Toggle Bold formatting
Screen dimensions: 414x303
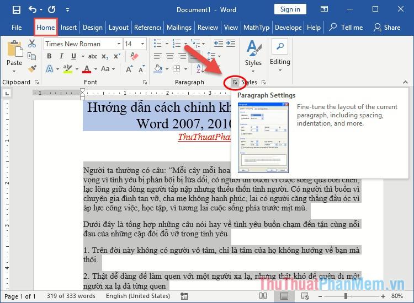pyautogui.click(x=49, y=56)
